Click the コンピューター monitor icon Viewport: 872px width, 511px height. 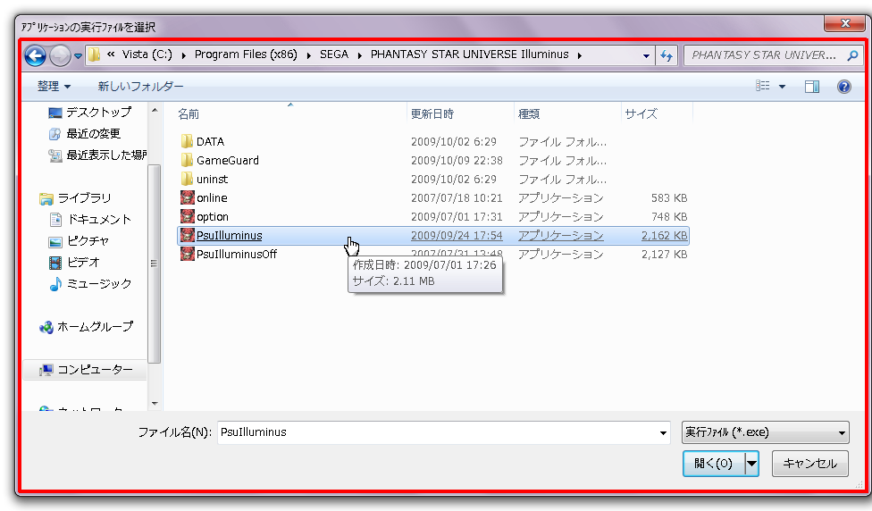pos(46,370)
